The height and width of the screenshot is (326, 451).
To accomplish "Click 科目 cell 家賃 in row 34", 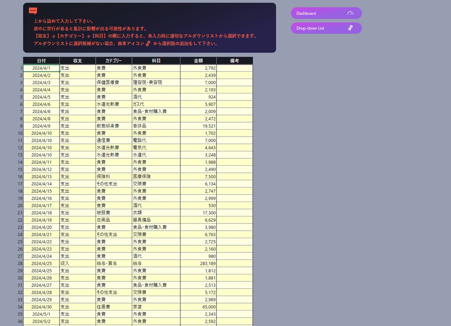I will tap(156, 307).
